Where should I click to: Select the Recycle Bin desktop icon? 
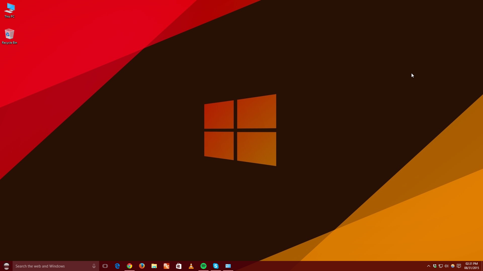pos(10,36)
